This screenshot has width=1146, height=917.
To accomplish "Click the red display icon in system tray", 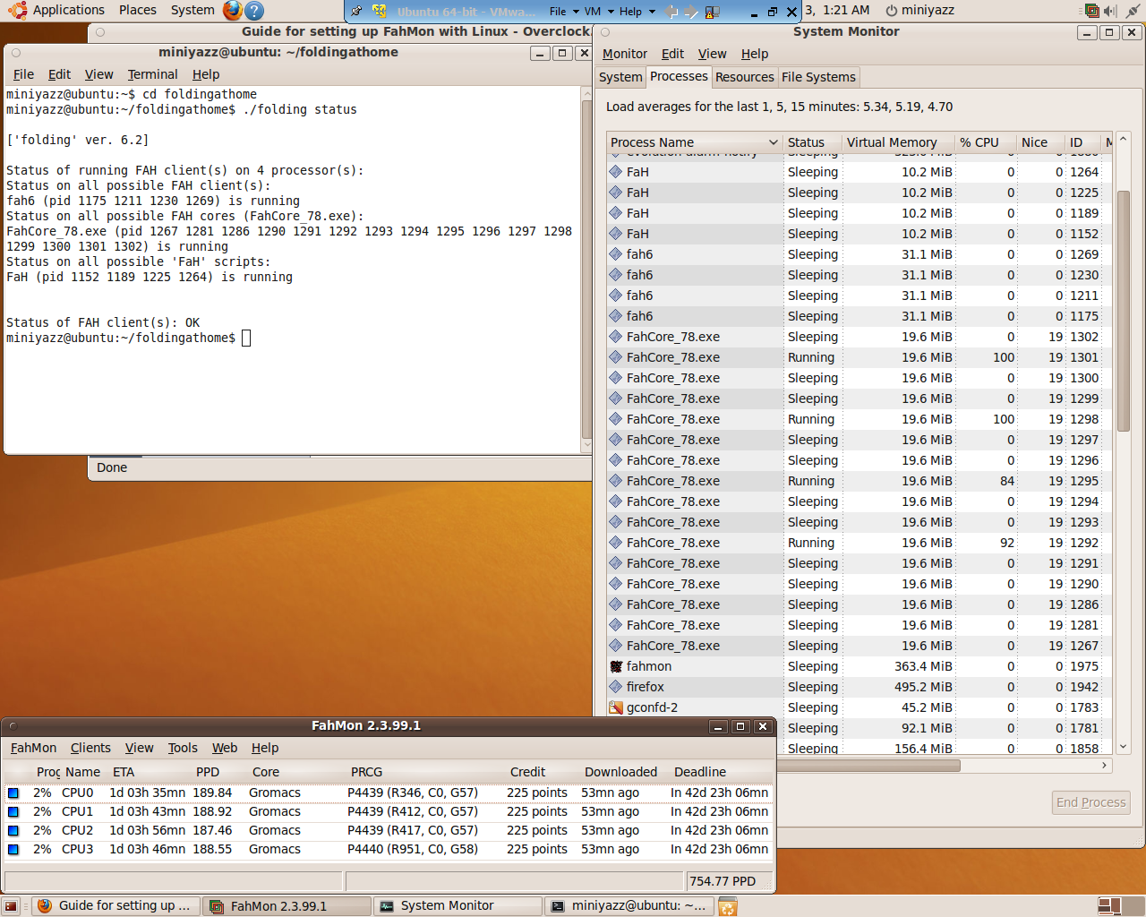I will (1092, 11).
